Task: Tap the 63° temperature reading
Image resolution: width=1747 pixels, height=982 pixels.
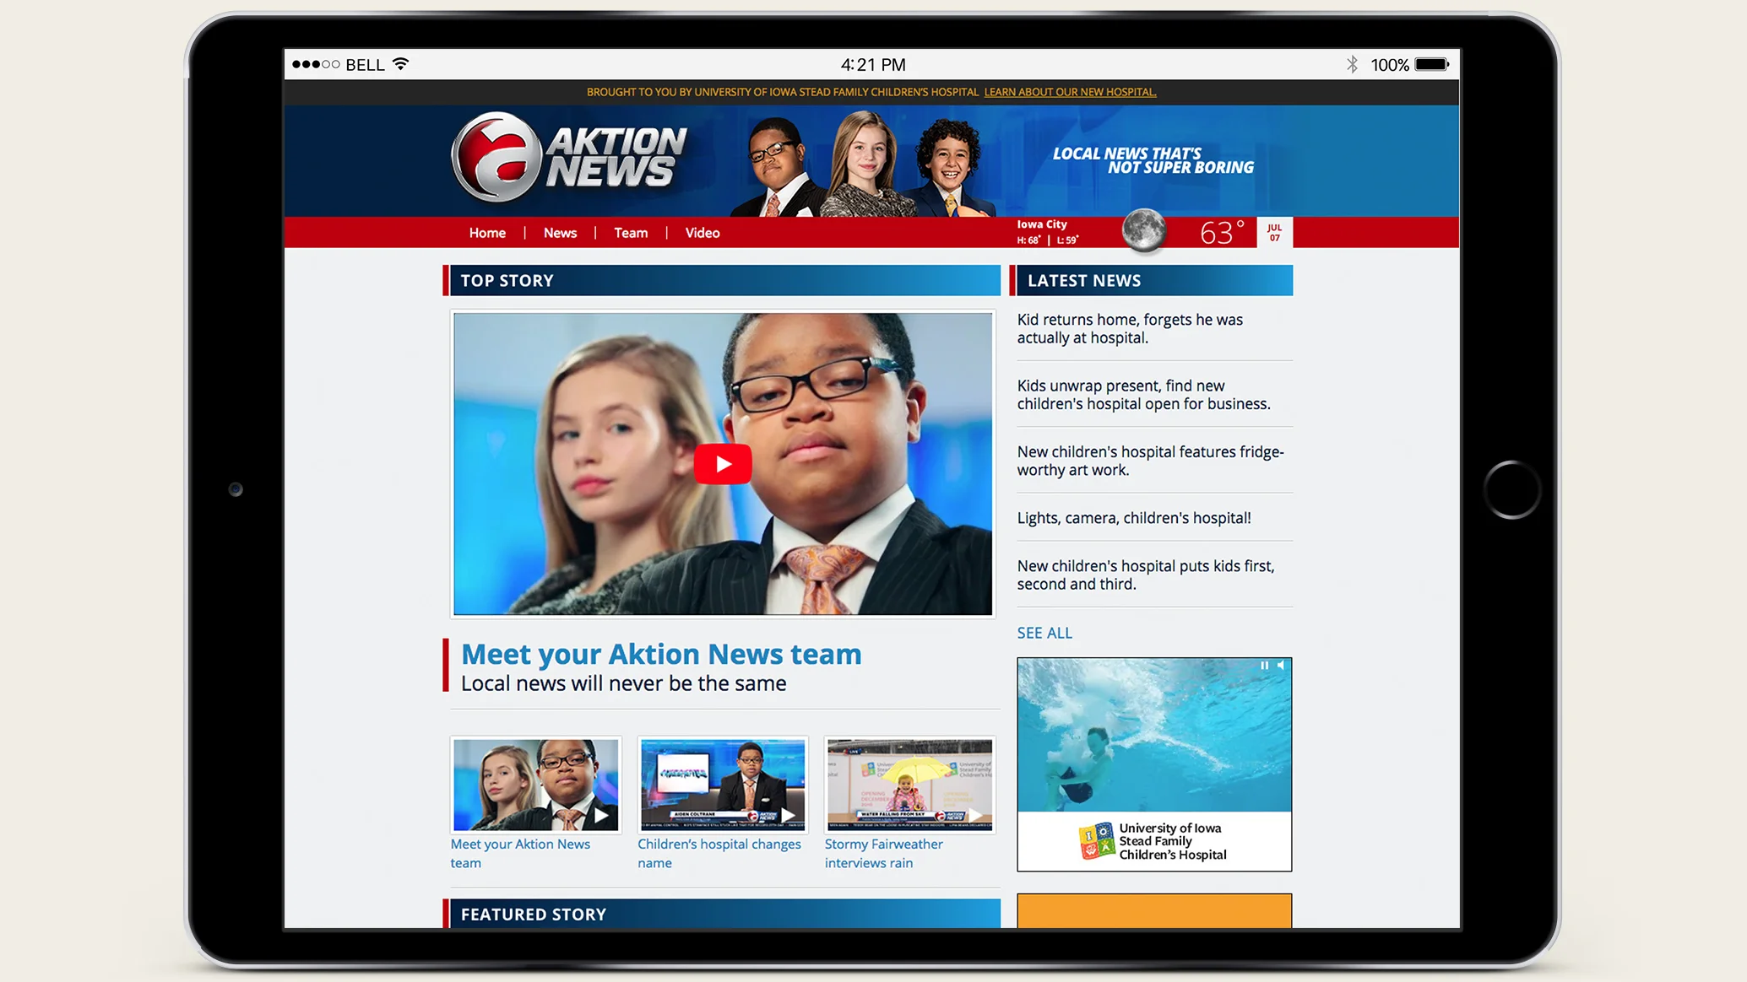Action: (1223, 232)
